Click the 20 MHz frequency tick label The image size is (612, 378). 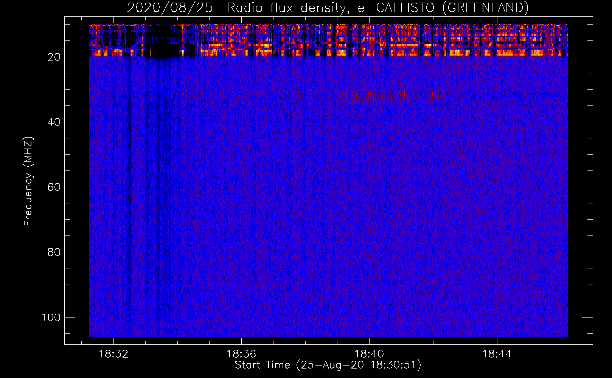point(54,57)
